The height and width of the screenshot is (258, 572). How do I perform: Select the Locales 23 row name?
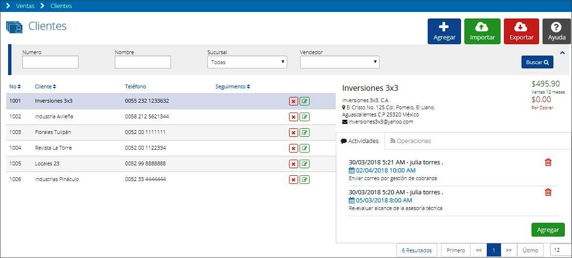[x=47, y=163]
